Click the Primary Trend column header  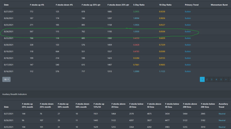click(192, 5)
